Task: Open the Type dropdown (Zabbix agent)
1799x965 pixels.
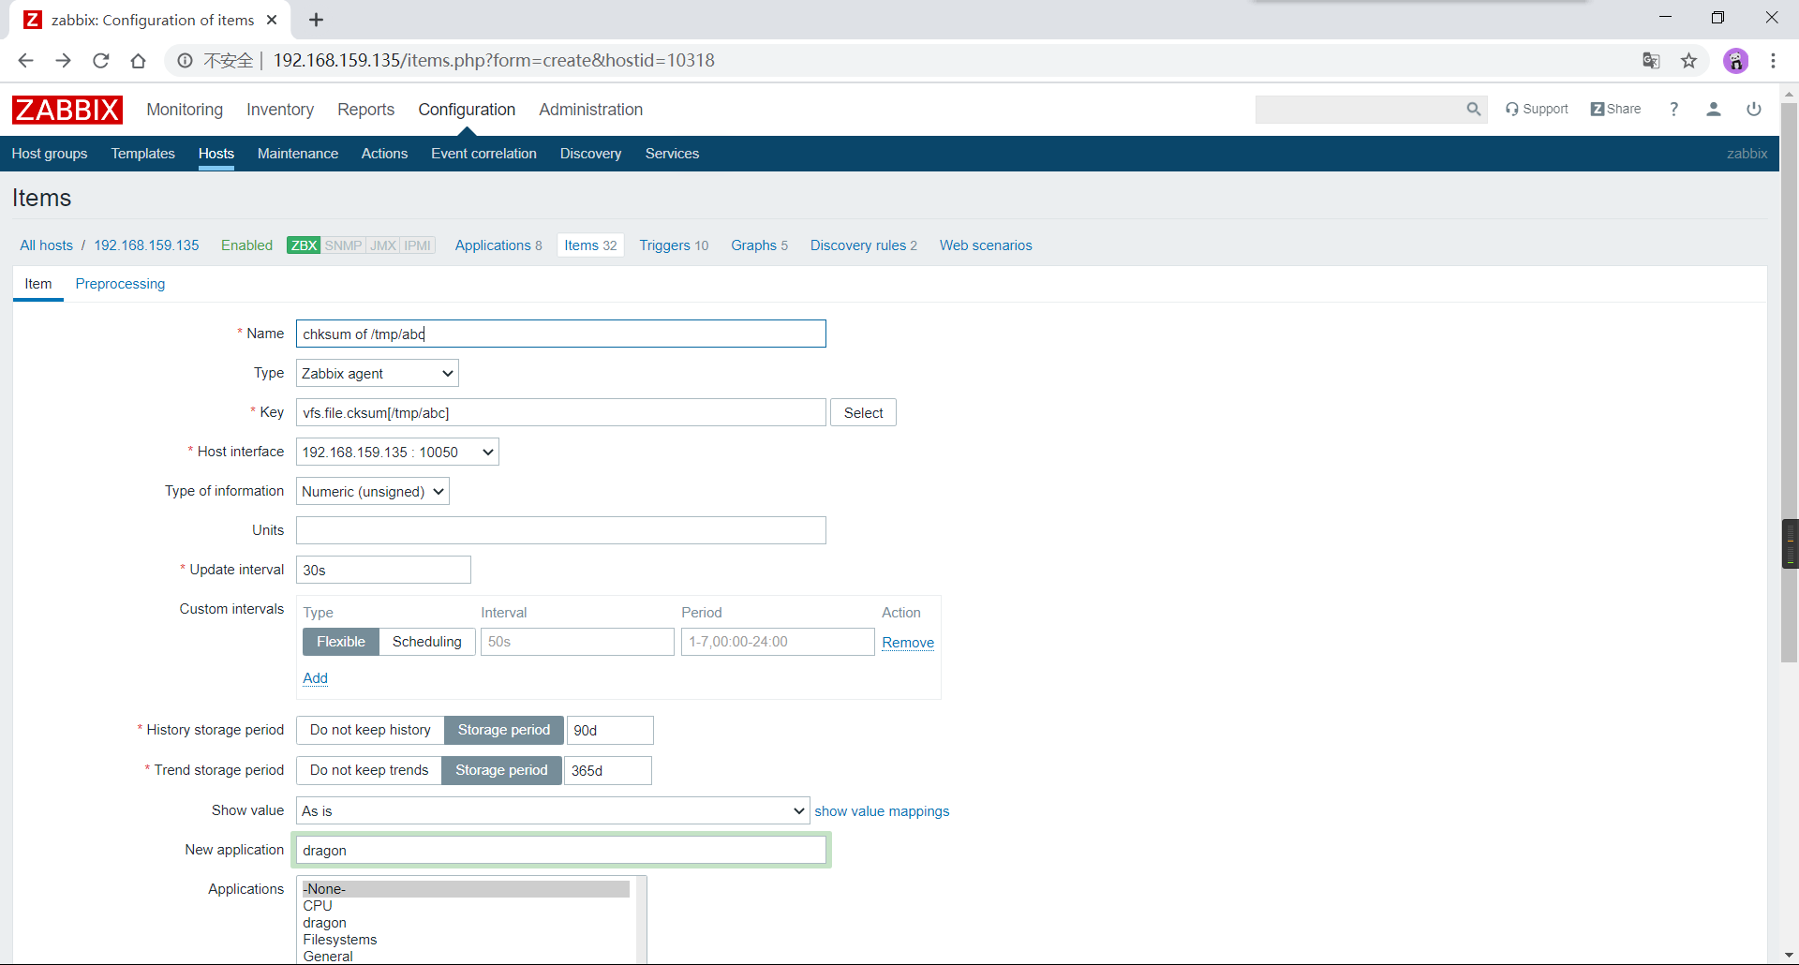Action: (x=378, y=374)
